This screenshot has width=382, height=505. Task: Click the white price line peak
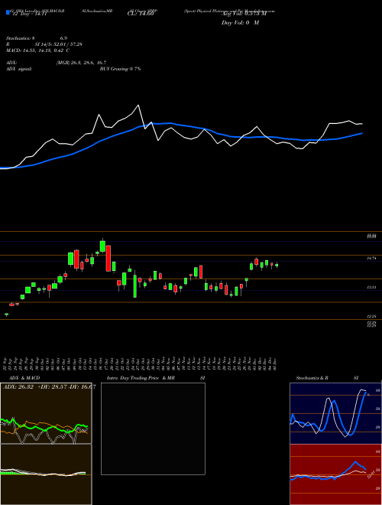tap(138, 106)
